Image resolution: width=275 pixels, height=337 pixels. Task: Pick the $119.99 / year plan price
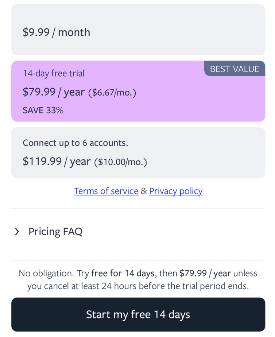point(57,162)
